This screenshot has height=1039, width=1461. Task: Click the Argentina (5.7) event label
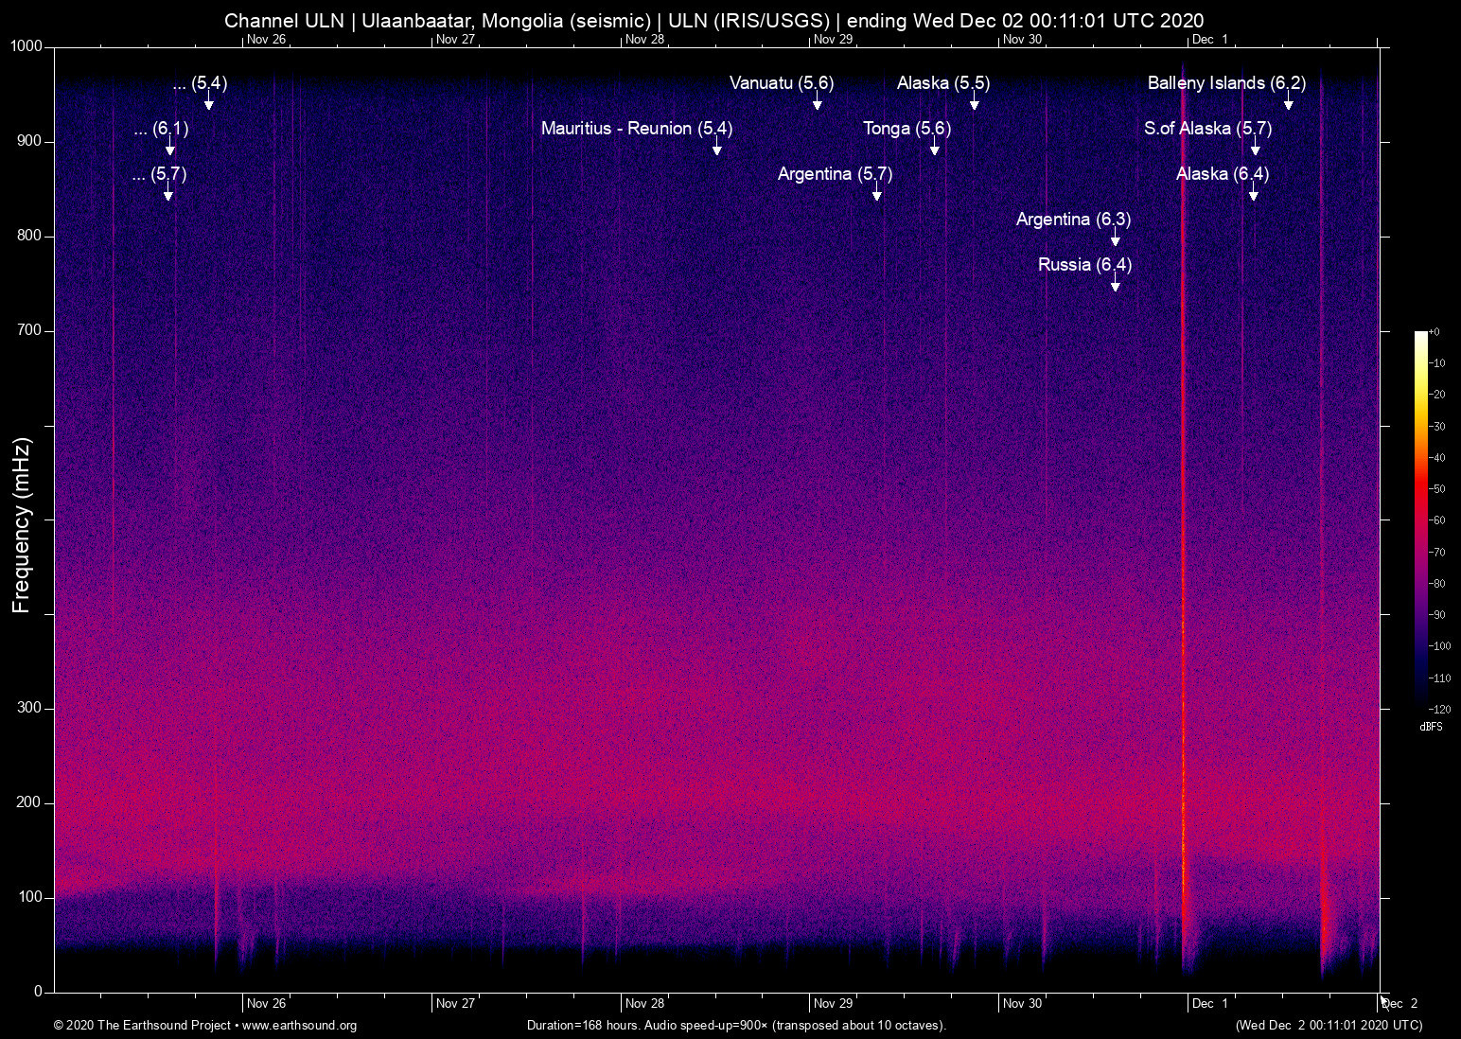click(x=835, y=174)
